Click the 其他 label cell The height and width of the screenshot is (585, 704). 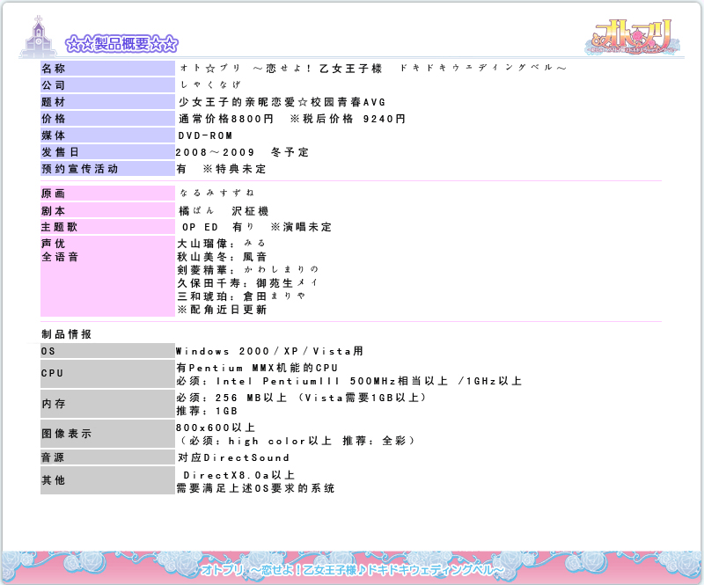point(107,480)
